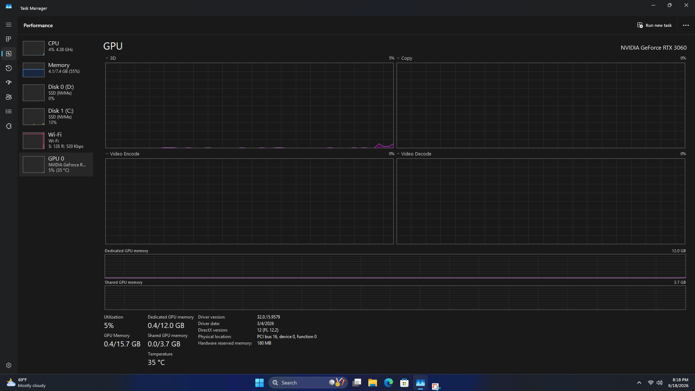Click the Run new task button
The width and height of the screenshot is (695, 391).
point(654,25)
